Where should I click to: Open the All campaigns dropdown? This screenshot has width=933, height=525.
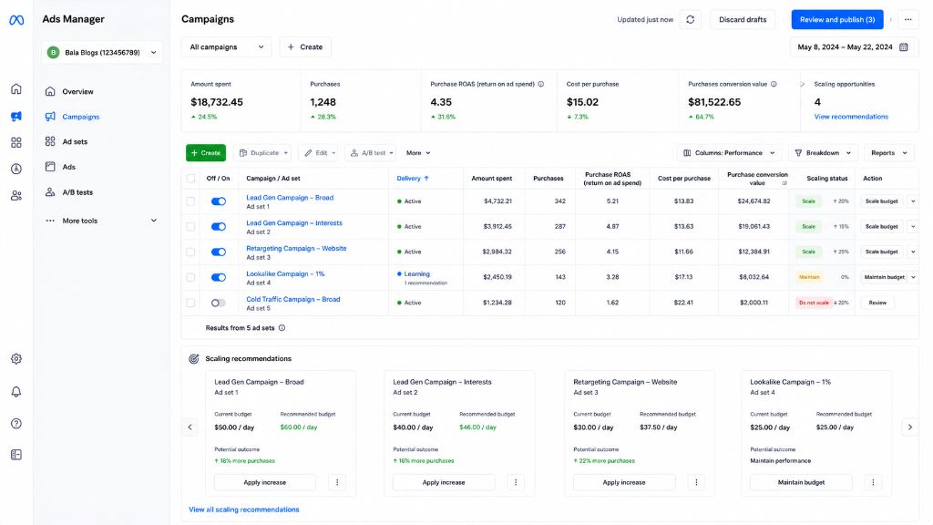point(226,47)
